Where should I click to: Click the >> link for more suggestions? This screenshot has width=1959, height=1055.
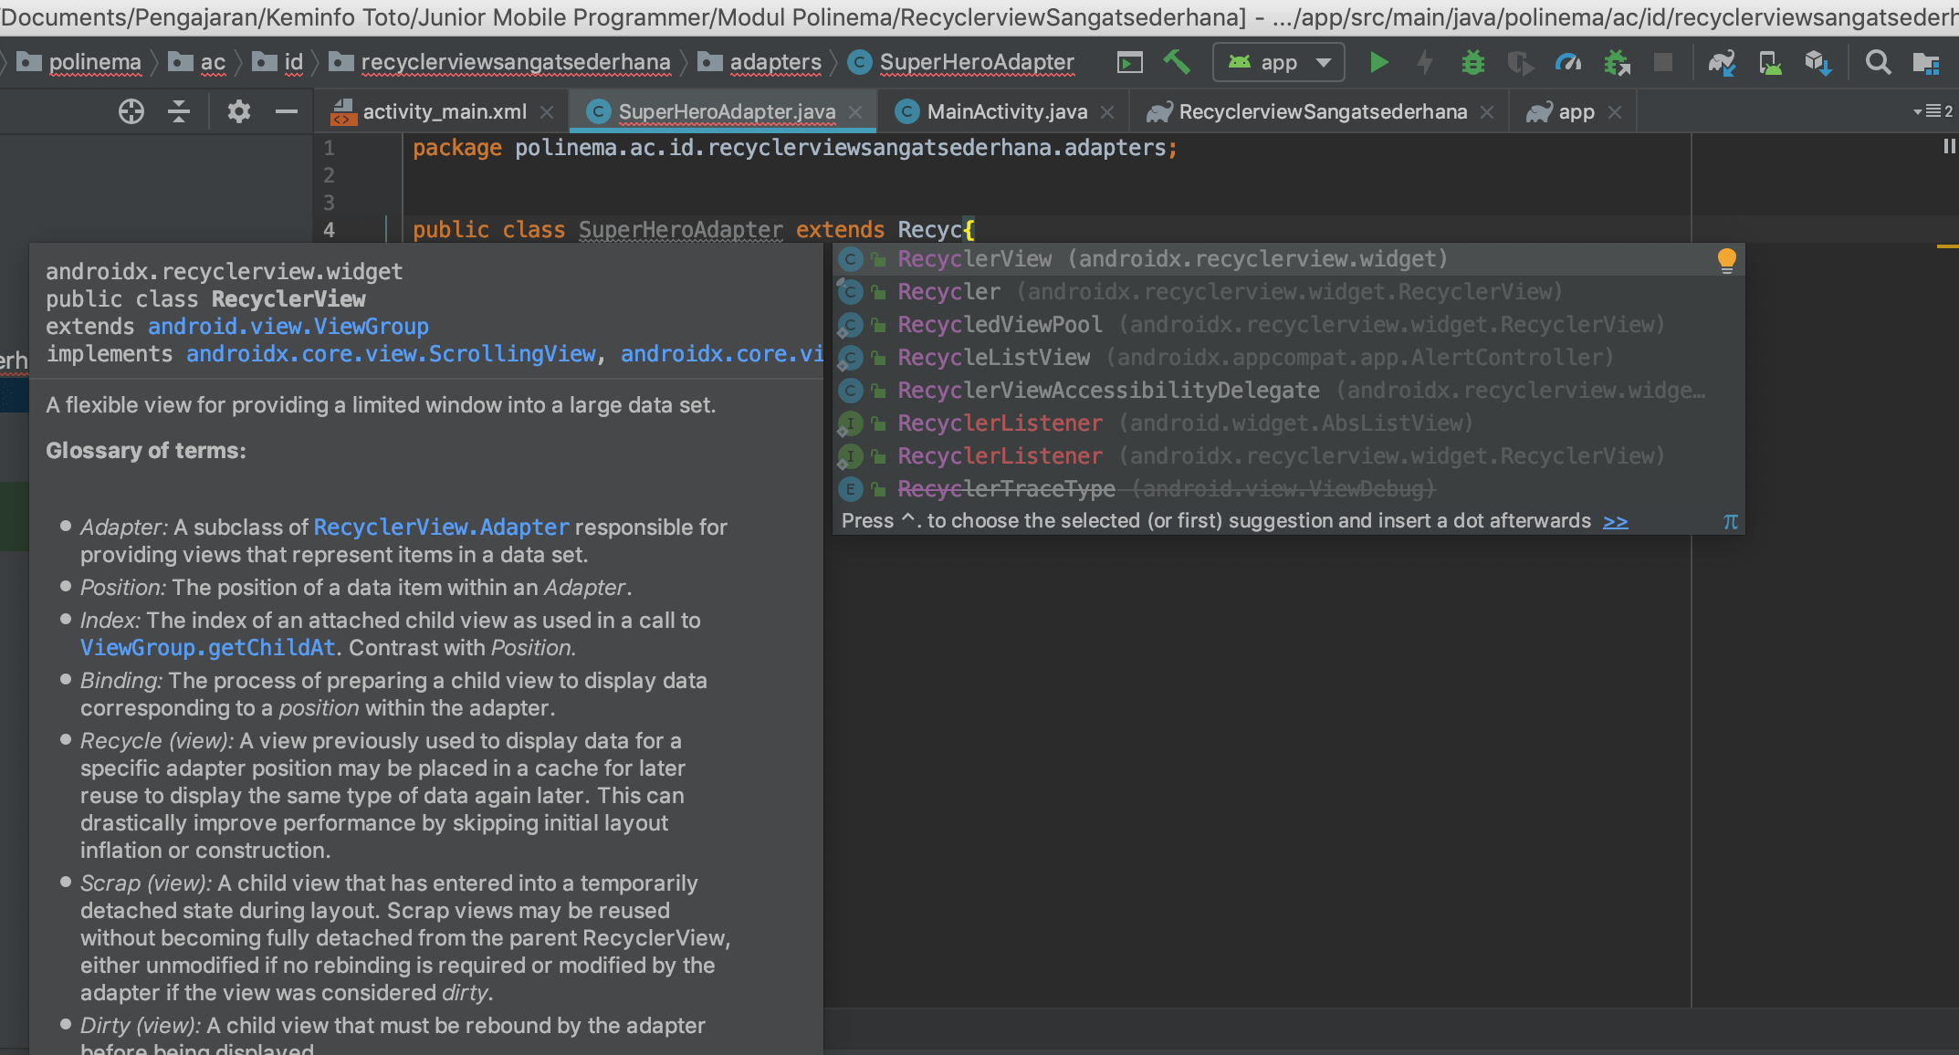(1616, 521)
